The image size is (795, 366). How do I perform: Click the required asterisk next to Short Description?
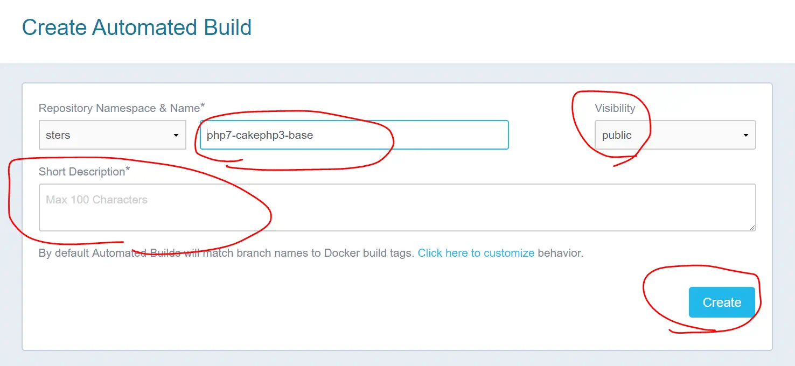128,170
